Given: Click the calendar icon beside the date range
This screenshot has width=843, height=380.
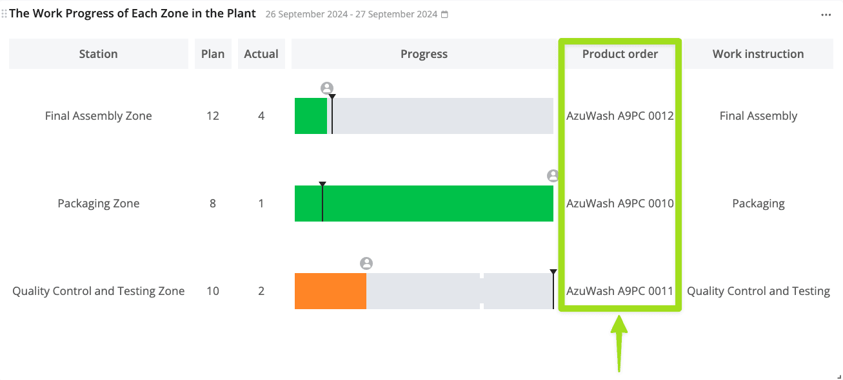Looking at the screenshot, I should [444, 15].
